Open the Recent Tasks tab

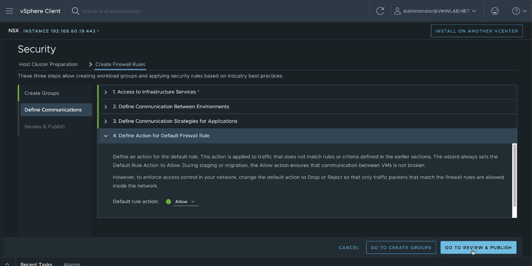tap(36, 264)
